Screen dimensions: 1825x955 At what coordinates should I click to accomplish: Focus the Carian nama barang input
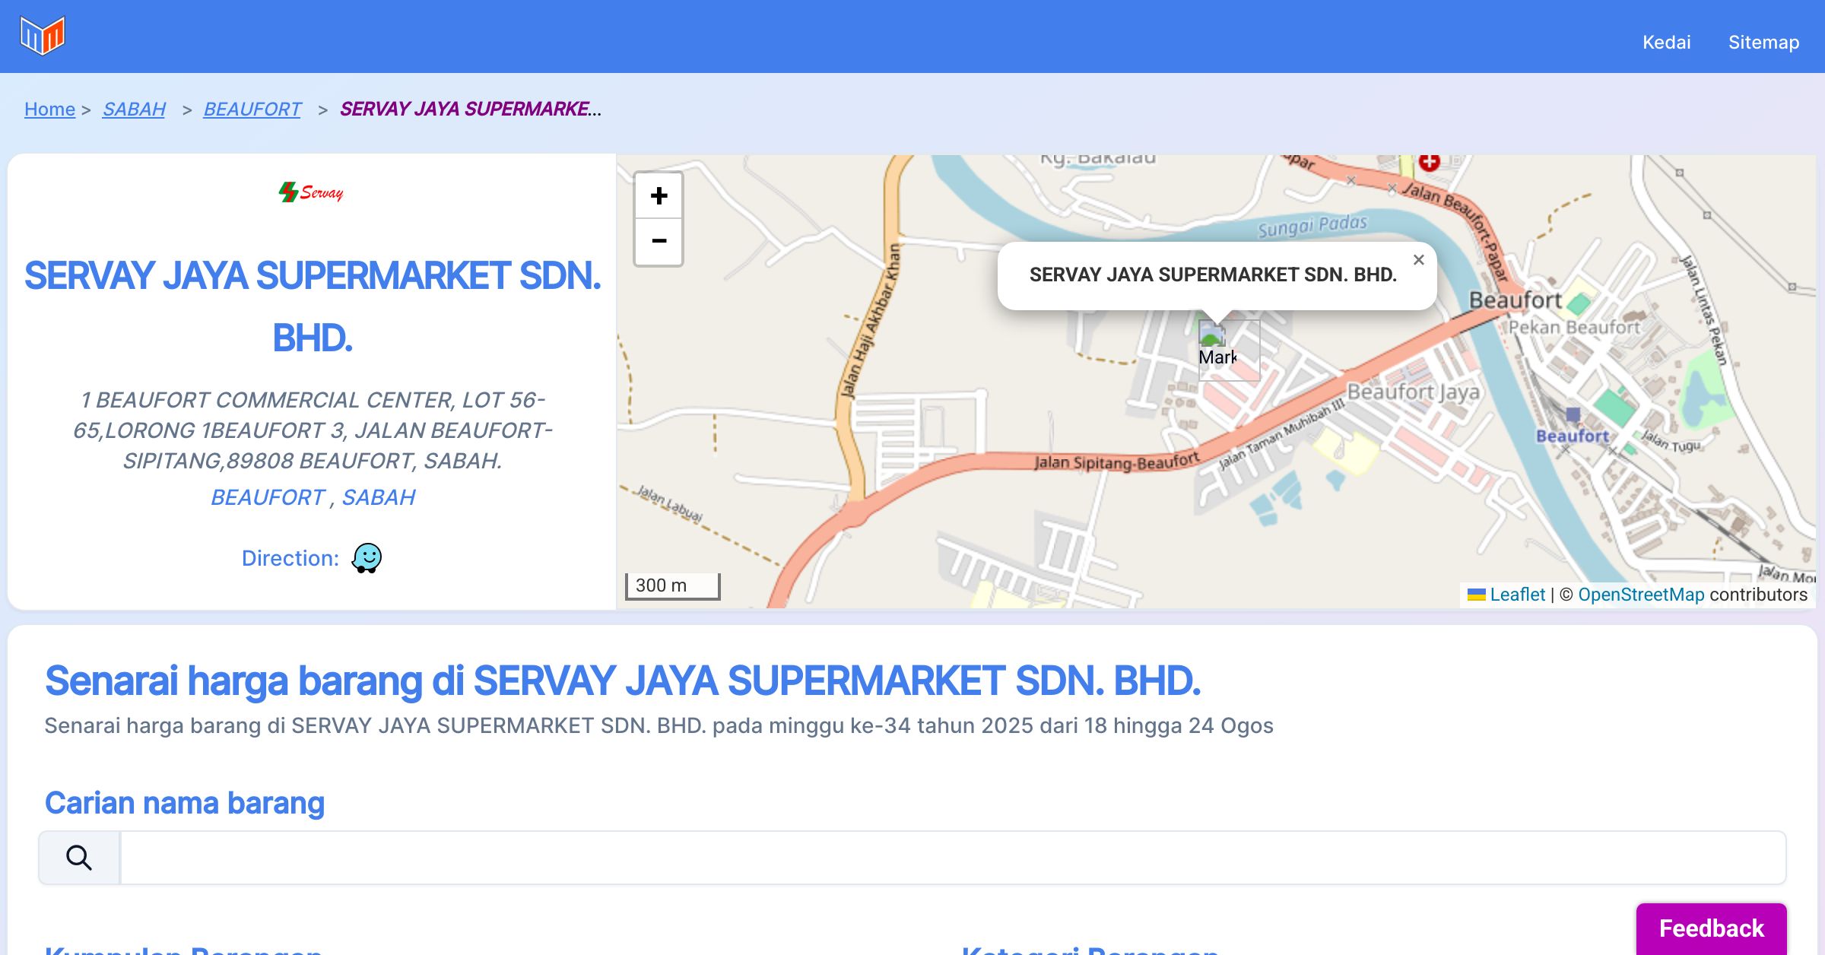952,858
